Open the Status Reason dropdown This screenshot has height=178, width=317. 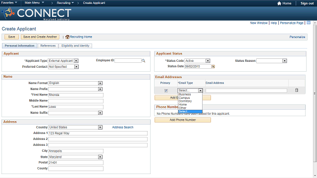coord(284,61)
